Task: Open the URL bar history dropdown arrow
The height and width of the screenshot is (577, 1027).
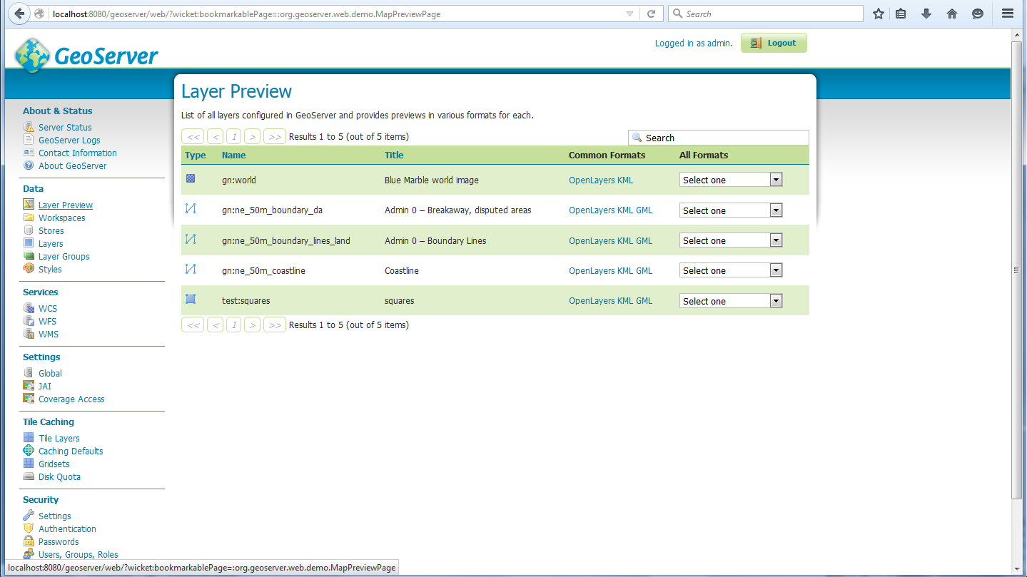Action: [x=629, y=14]
